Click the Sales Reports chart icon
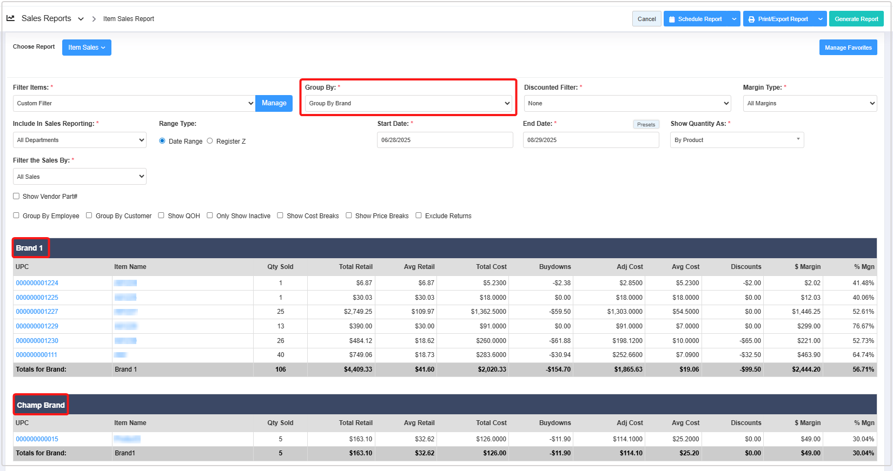 coord(10,18)
